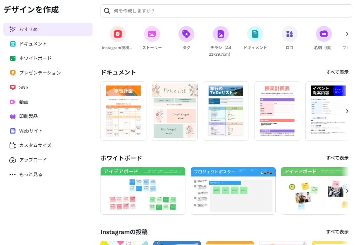Open the Business card (名刺) icon

[x=324, y=34]
